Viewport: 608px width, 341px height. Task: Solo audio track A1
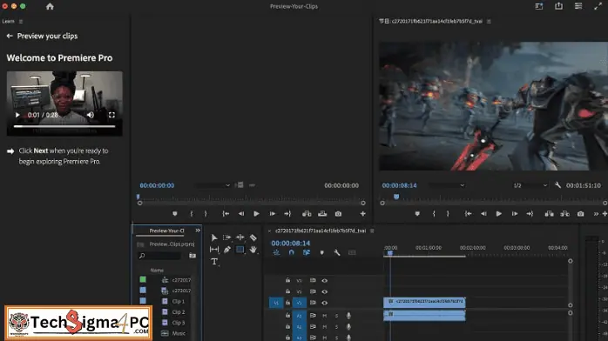pos(336,316)
